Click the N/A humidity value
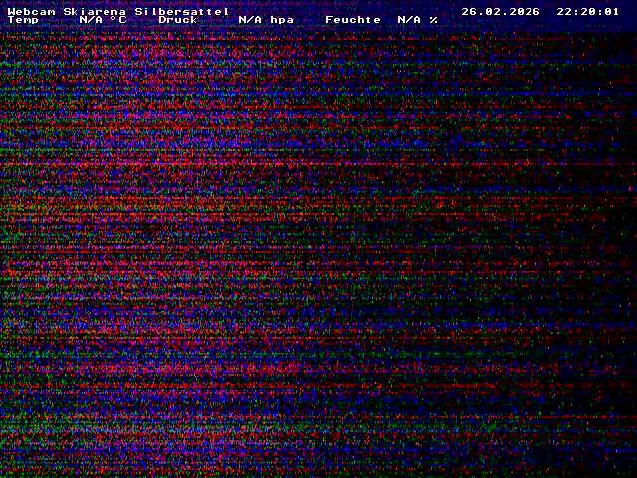The height and width of the screenshot is (478, 637). (409, 20)
